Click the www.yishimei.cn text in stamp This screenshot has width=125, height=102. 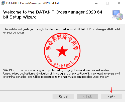tap(62, 62)
